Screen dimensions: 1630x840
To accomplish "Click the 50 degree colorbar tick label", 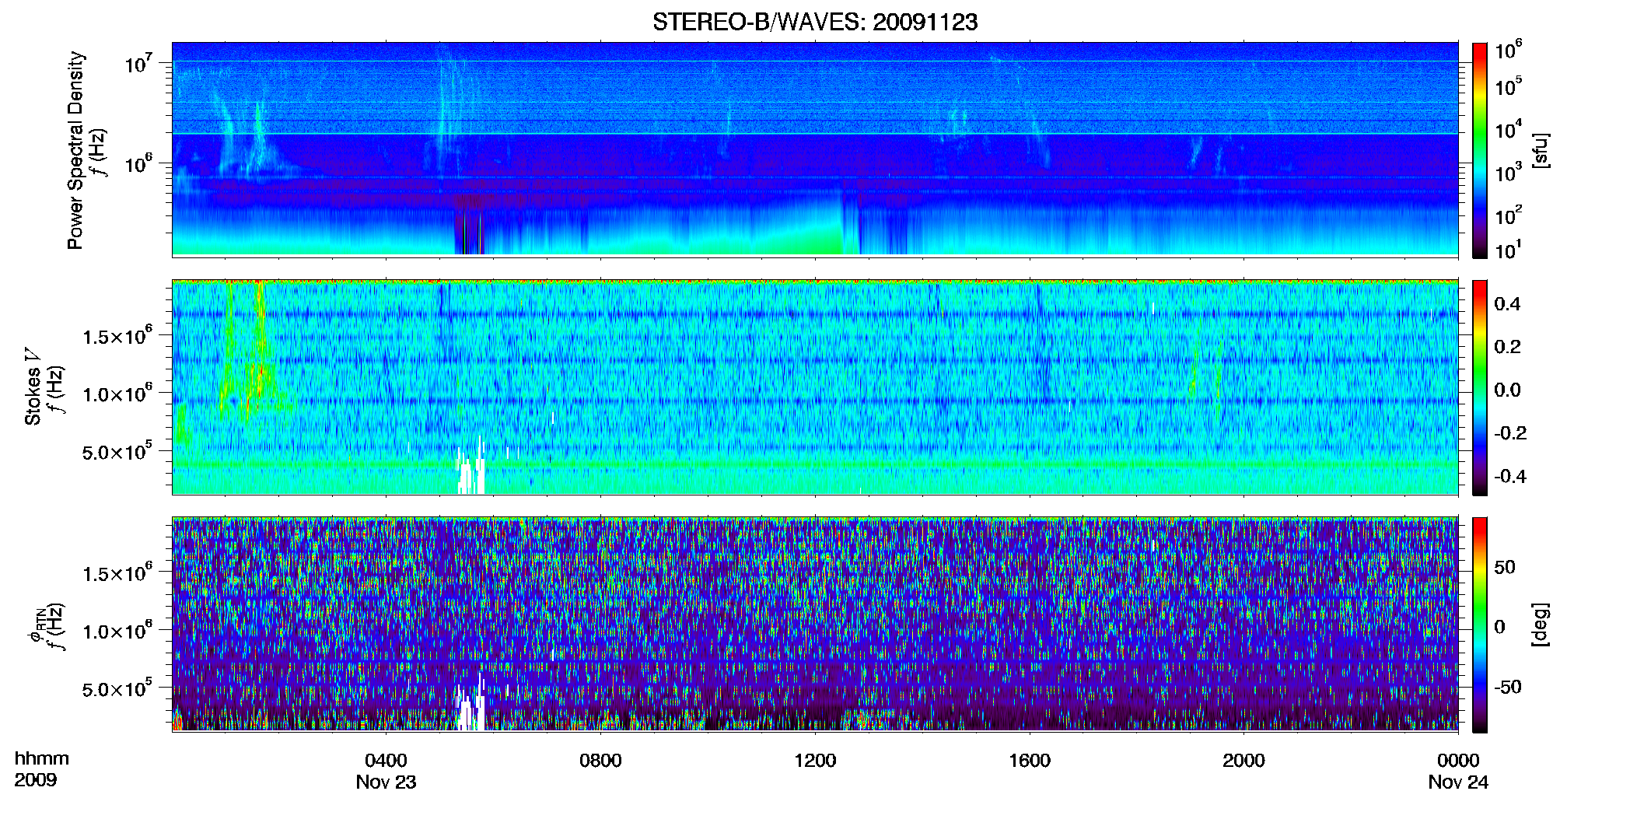I will pos(1505,567).
